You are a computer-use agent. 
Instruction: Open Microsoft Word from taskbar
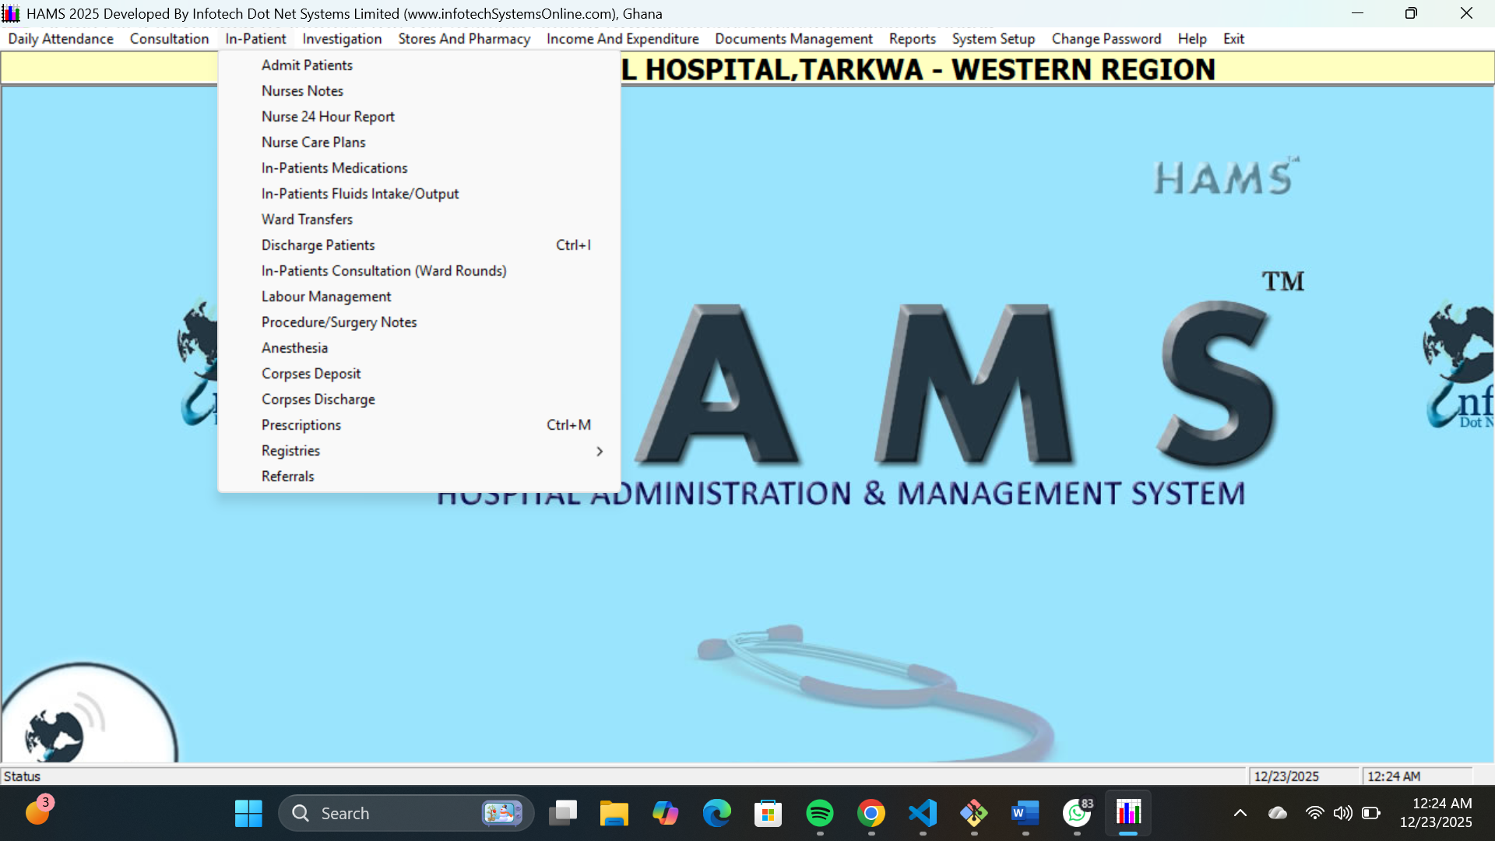tap(1025, 813)
